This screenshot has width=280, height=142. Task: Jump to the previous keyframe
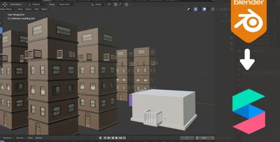point(109,138)
